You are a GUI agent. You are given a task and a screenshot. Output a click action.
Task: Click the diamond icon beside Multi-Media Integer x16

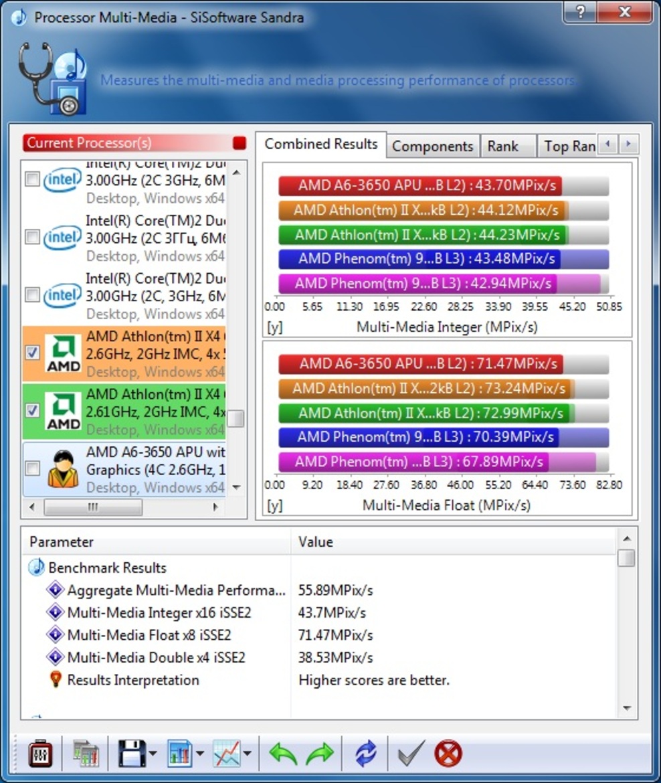[55, 612]
